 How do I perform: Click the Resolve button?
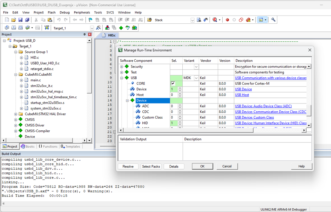128,166
